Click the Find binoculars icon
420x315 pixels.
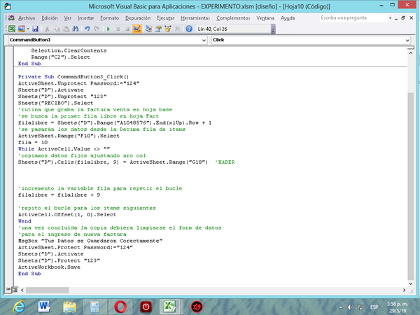point(76,29)
